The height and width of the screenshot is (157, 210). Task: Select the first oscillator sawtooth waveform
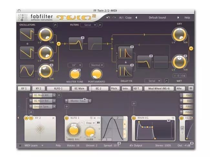click(x=27, y=34)
